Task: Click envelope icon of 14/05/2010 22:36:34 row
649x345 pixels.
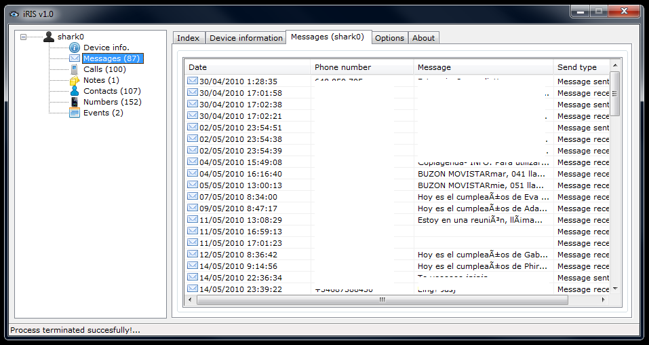Action: (193, 277)
